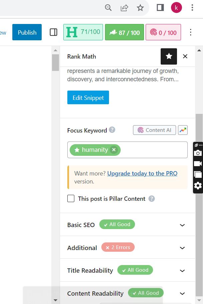
Task: Bookmark this page with the star icon
Action: 140,8
